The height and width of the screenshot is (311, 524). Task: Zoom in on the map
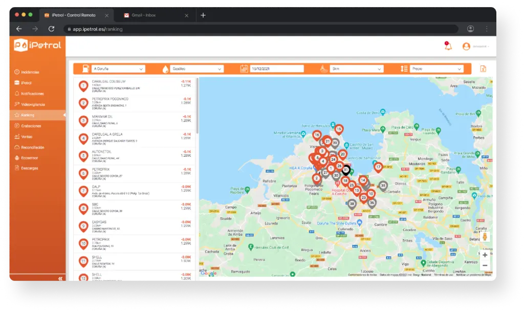[x=485, y=255]
